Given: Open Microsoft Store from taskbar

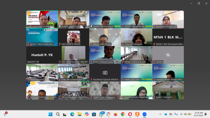Looking at the screenshot, I should 94,114.
